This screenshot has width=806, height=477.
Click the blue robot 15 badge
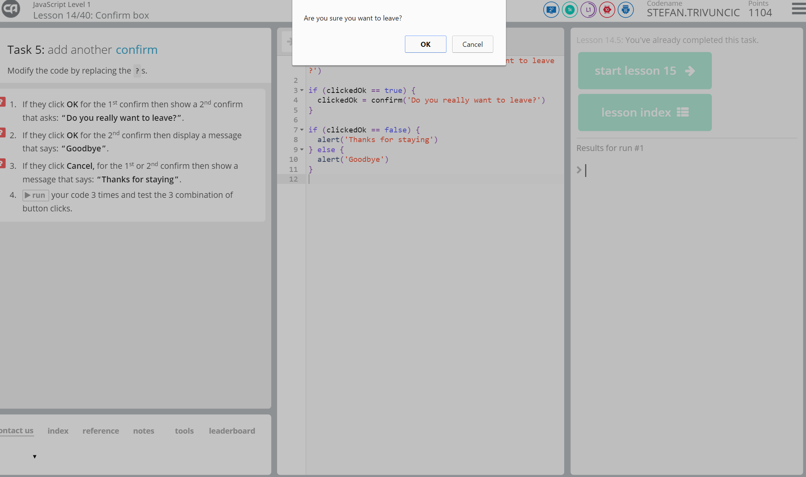625,10
